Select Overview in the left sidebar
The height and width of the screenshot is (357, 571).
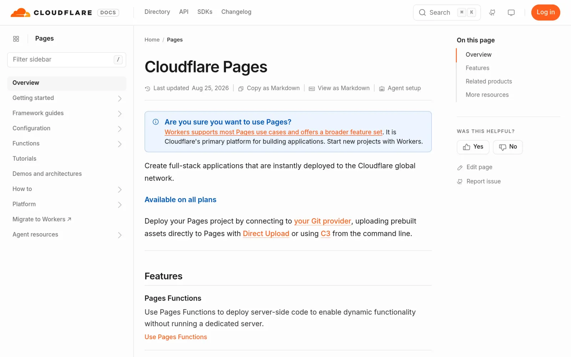point(67,83)
